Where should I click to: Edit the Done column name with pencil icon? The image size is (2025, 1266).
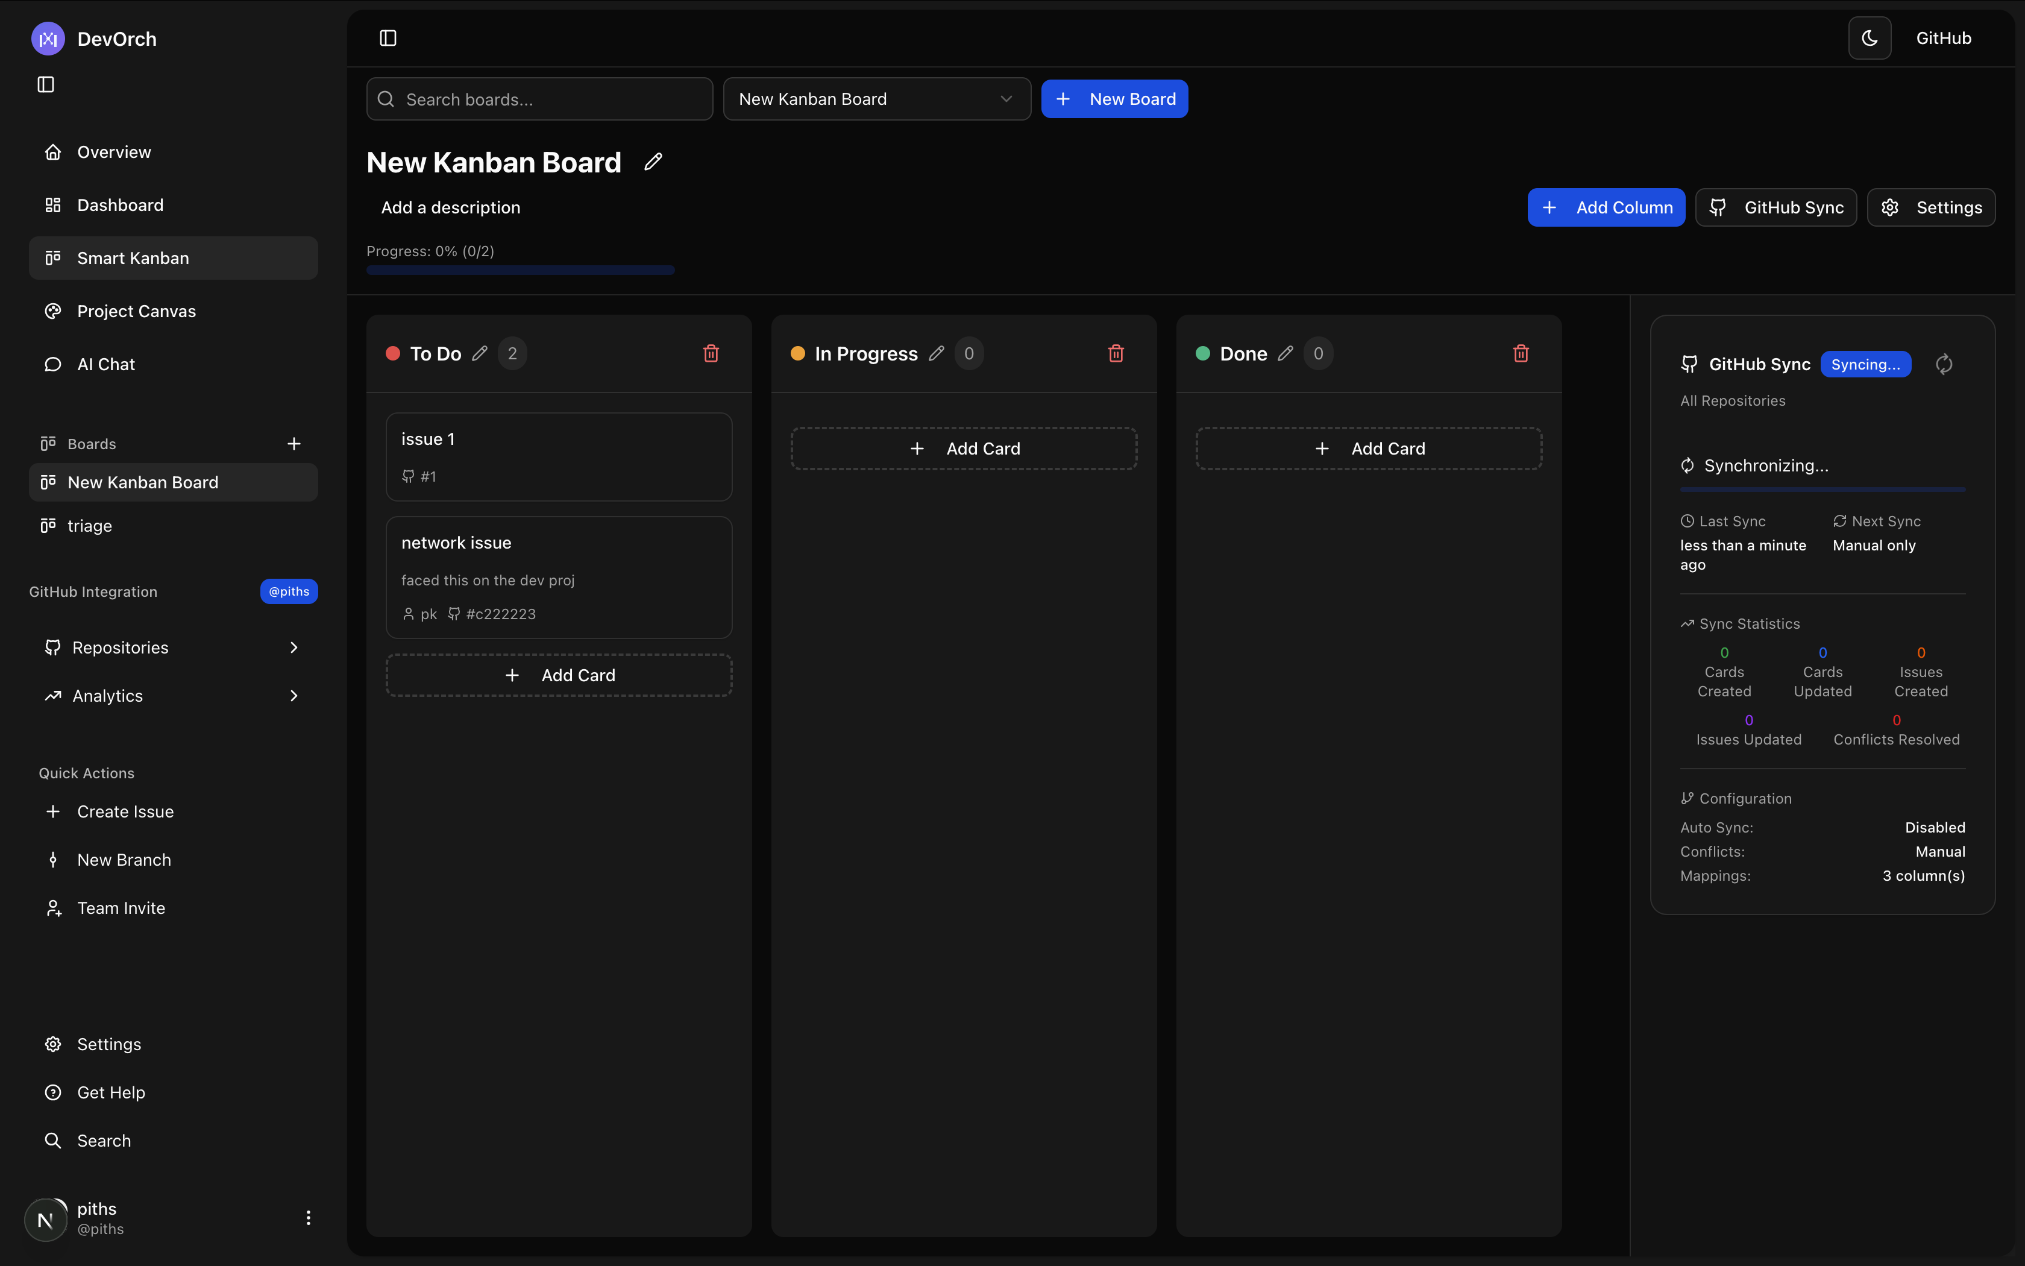coord(1286,353)
